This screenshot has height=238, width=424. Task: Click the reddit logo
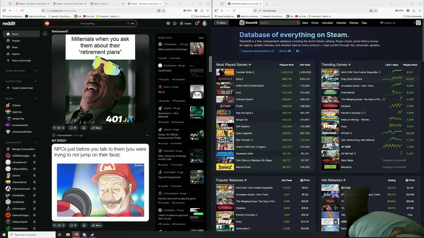9,23
